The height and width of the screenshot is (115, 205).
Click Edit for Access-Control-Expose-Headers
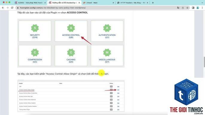pos(118,106)
